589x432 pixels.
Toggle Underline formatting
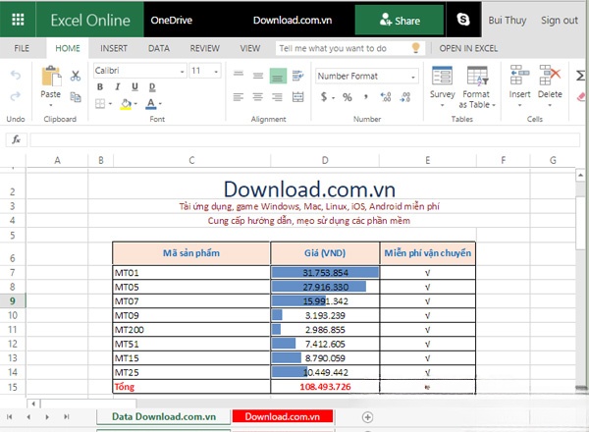coord(134,86)
